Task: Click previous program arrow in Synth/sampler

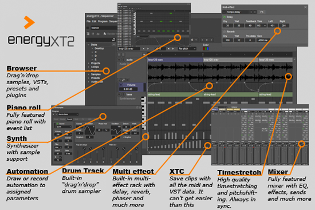Action: 53,114
